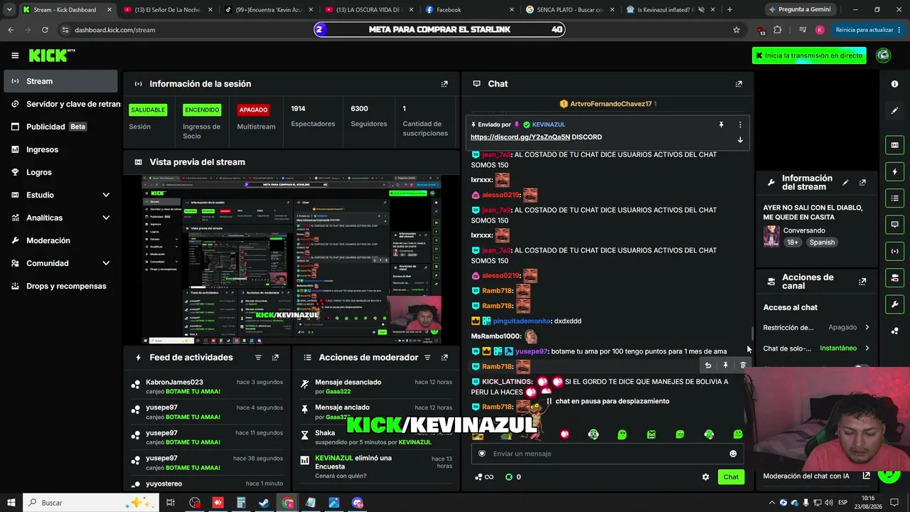Pop out the Información del stream panel
Screen dimensions: 910x512
(862, 183)
